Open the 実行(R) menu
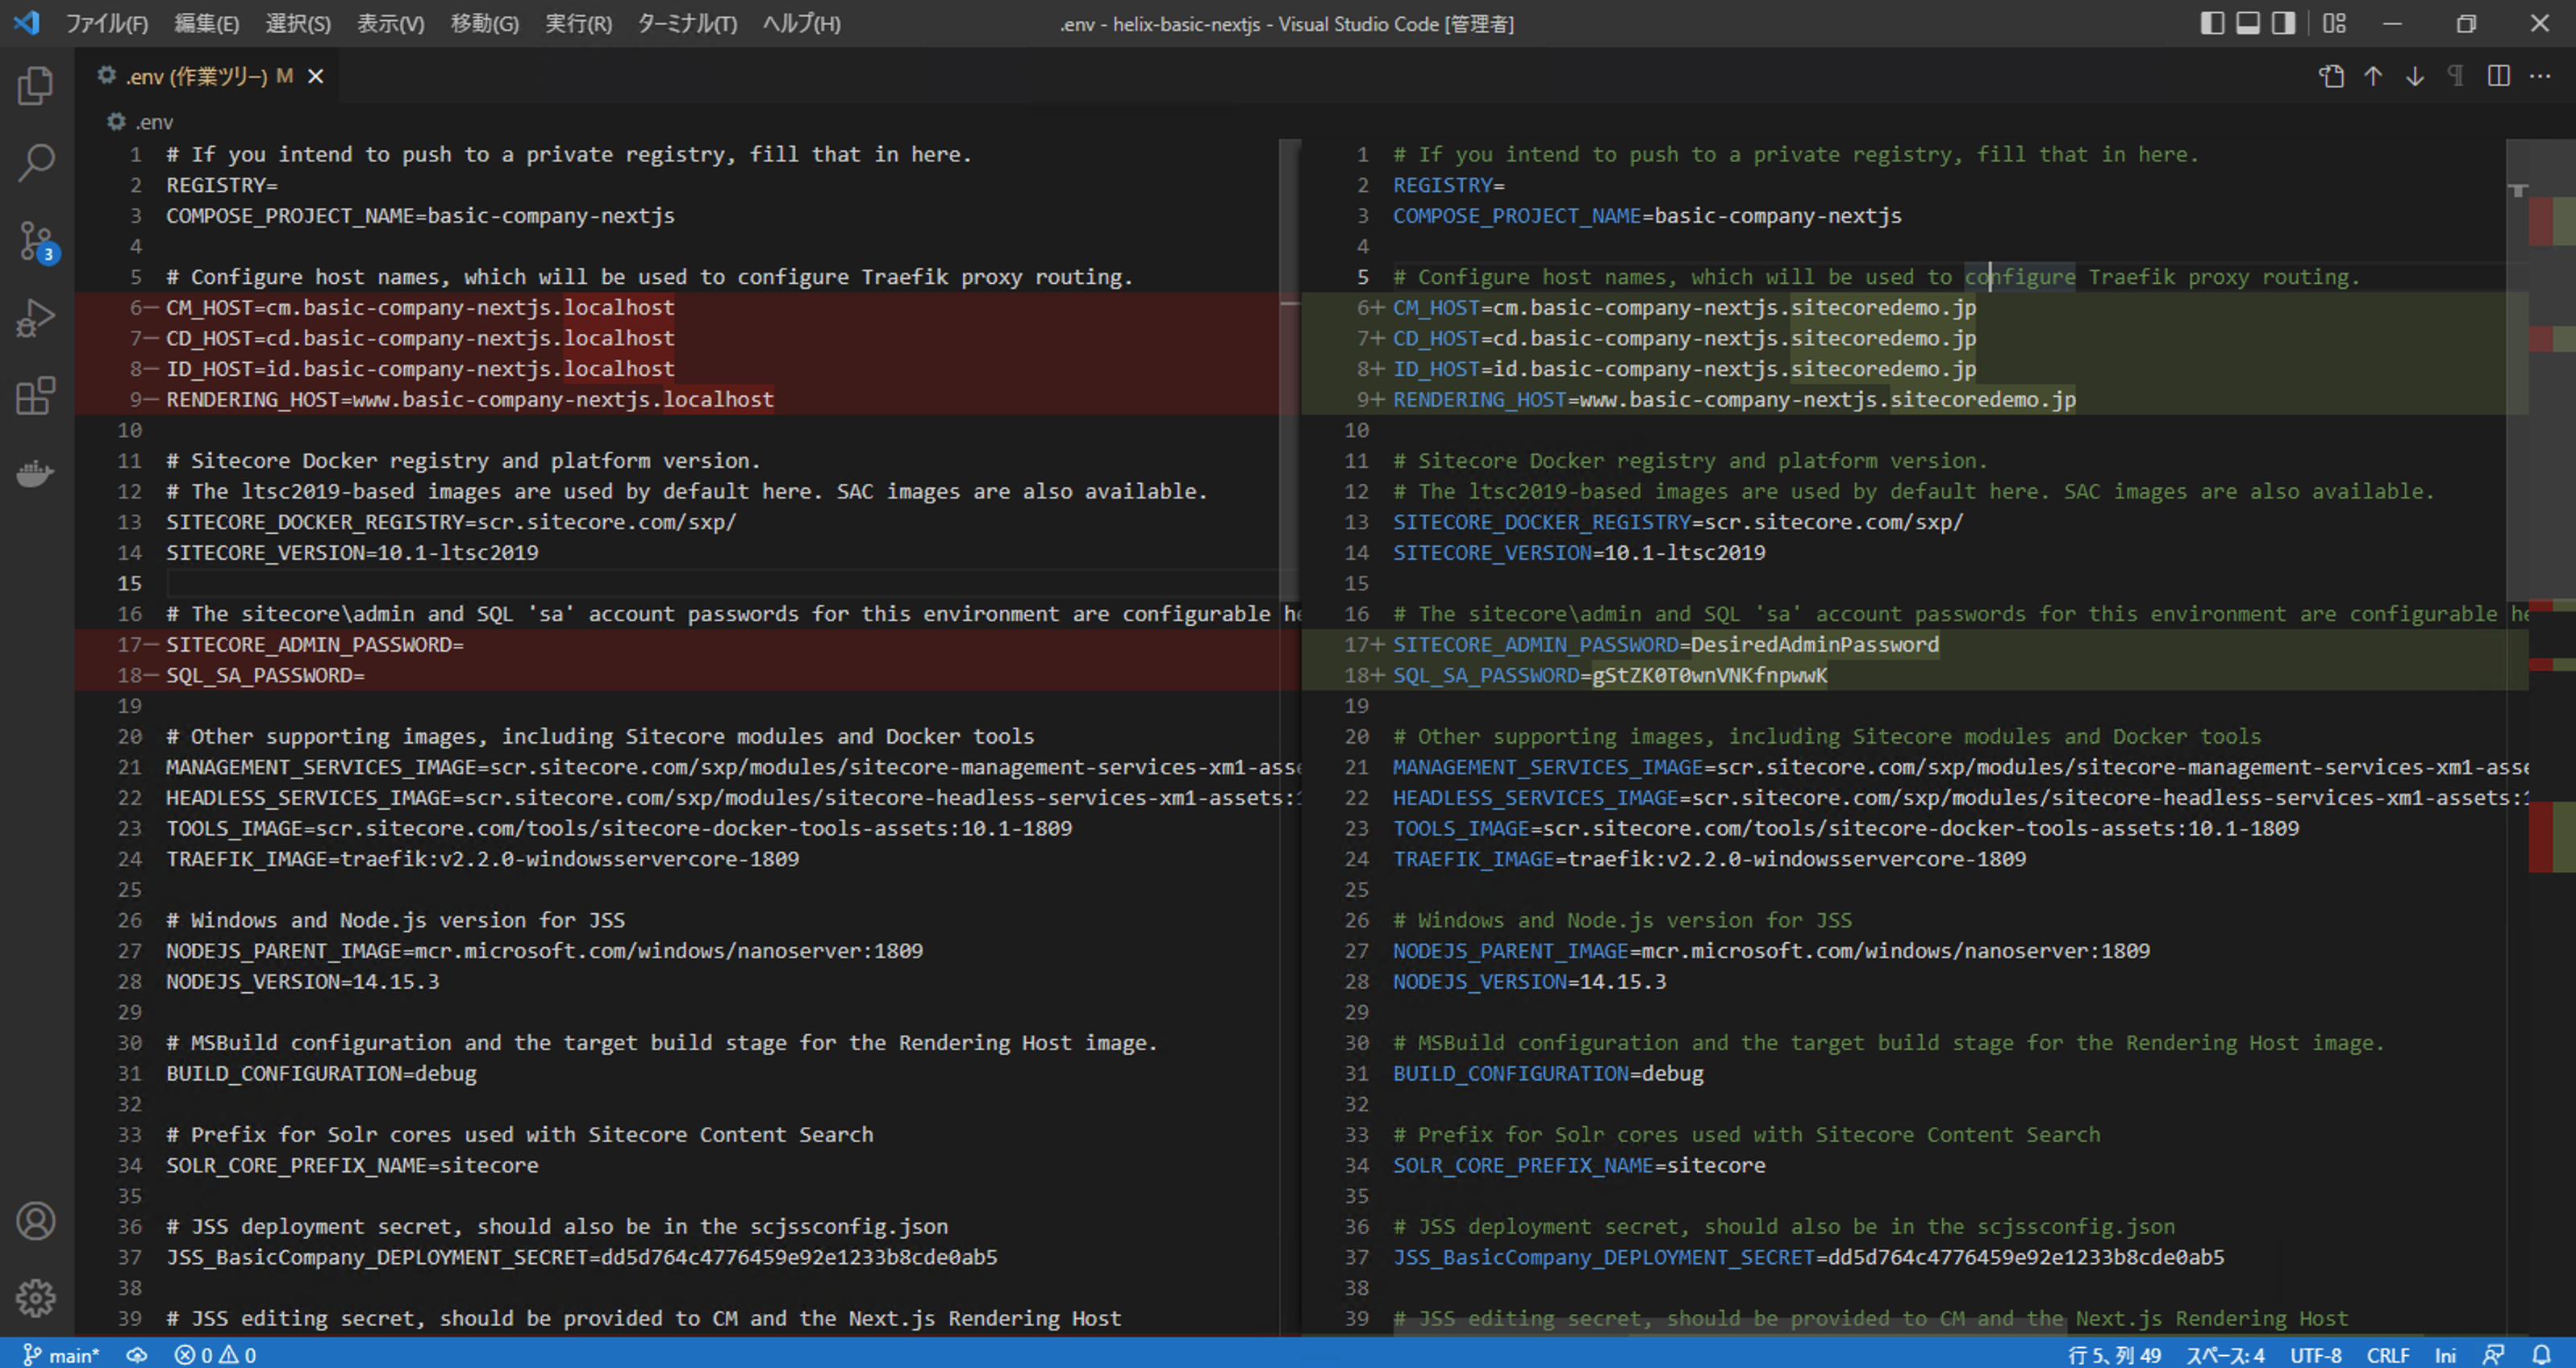The width and height of the screenshot is (2576, 1368). pos(578,23)
